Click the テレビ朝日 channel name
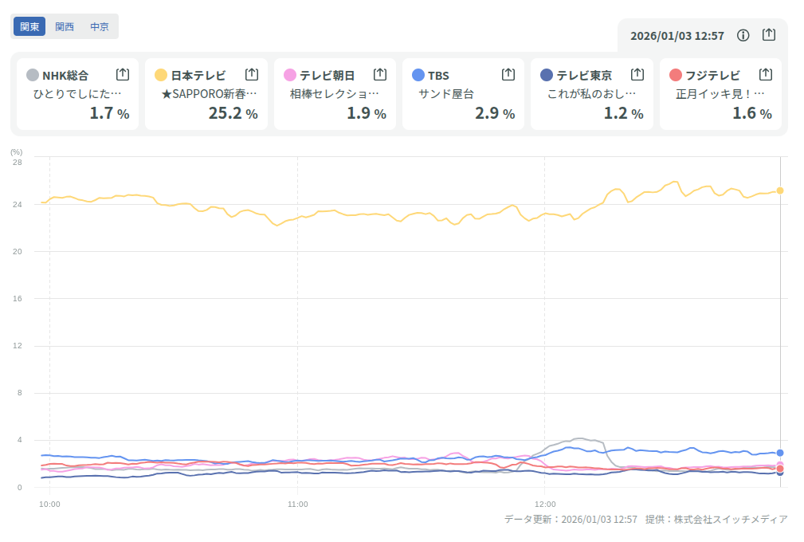The height and width of the screenshot is (542, 804). pyautogui.click(x=327, y=76)
